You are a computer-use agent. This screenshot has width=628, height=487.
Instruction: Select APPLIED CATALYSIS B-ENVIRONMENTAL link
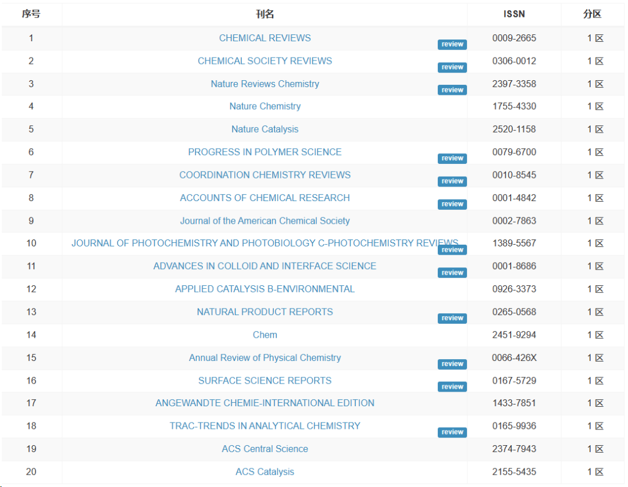265,289
